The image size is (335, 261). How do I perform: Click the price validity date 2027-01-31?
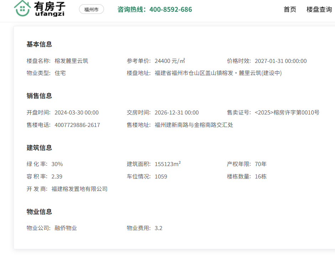point(281,61)
